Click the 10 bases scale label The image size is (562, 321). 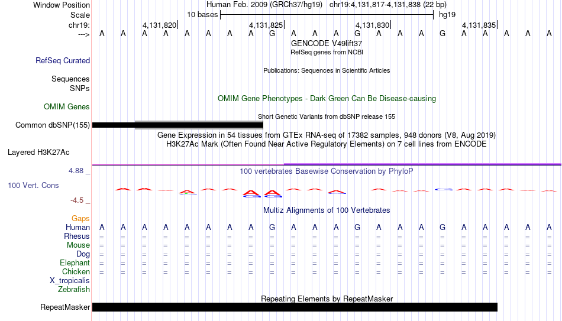[x=202, y=15]
